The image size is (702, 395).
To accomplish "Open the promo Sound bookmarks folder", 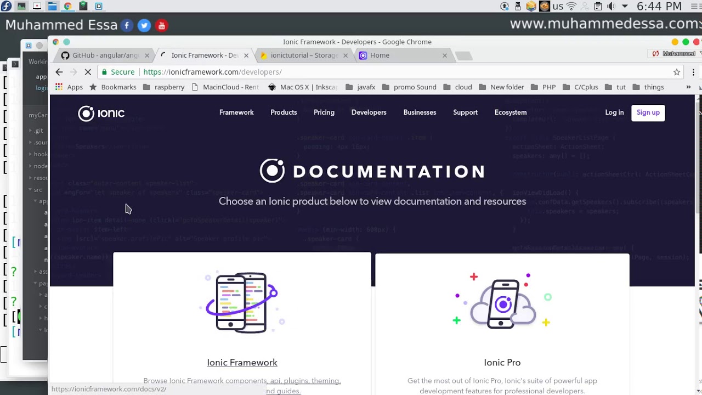I will [x=409, y=87].
